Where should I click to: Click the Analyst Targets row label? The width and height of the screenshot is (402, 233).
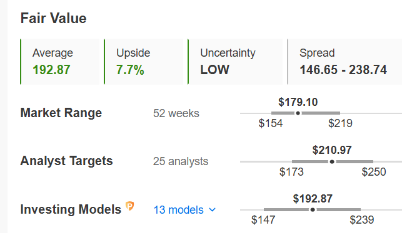(x=66, y=161)
